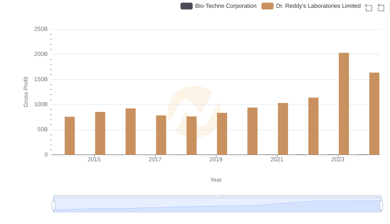The image size is (390, 224).
Task: Click the bar between 2015 and 2017
Action: click(x=131, y=132)
